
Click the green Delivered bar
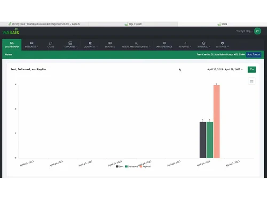[x=210, y=140]
